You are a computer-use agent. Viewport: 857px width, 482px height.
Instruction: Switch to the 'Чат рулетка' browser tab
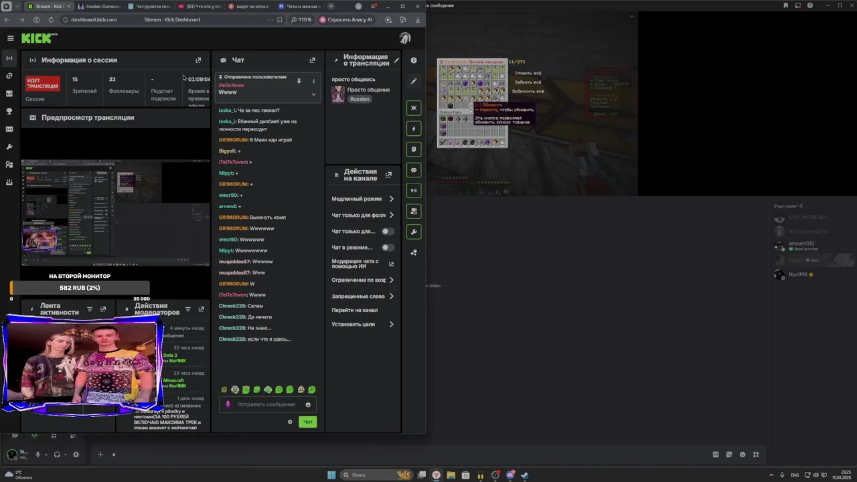[149, 6]
